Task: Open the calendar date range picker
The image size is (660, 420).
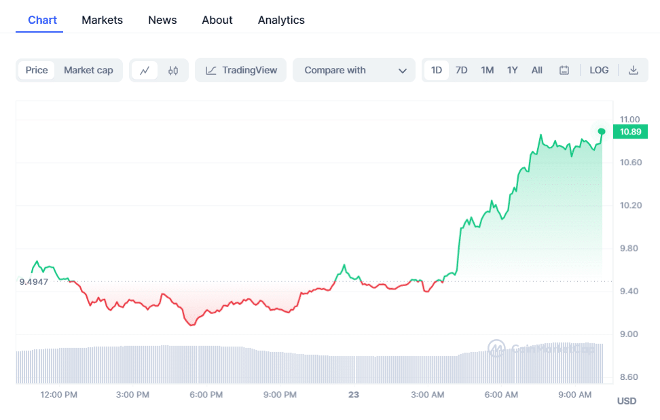Action: click(x=564, y=70)
